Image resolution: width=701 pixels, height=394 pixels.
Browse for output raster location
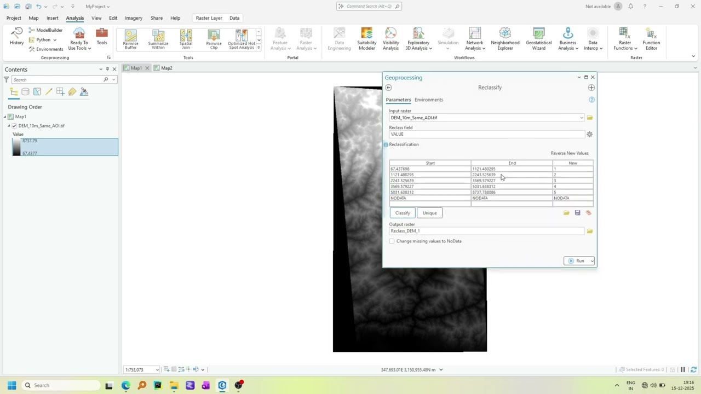(x=590, y=231)
